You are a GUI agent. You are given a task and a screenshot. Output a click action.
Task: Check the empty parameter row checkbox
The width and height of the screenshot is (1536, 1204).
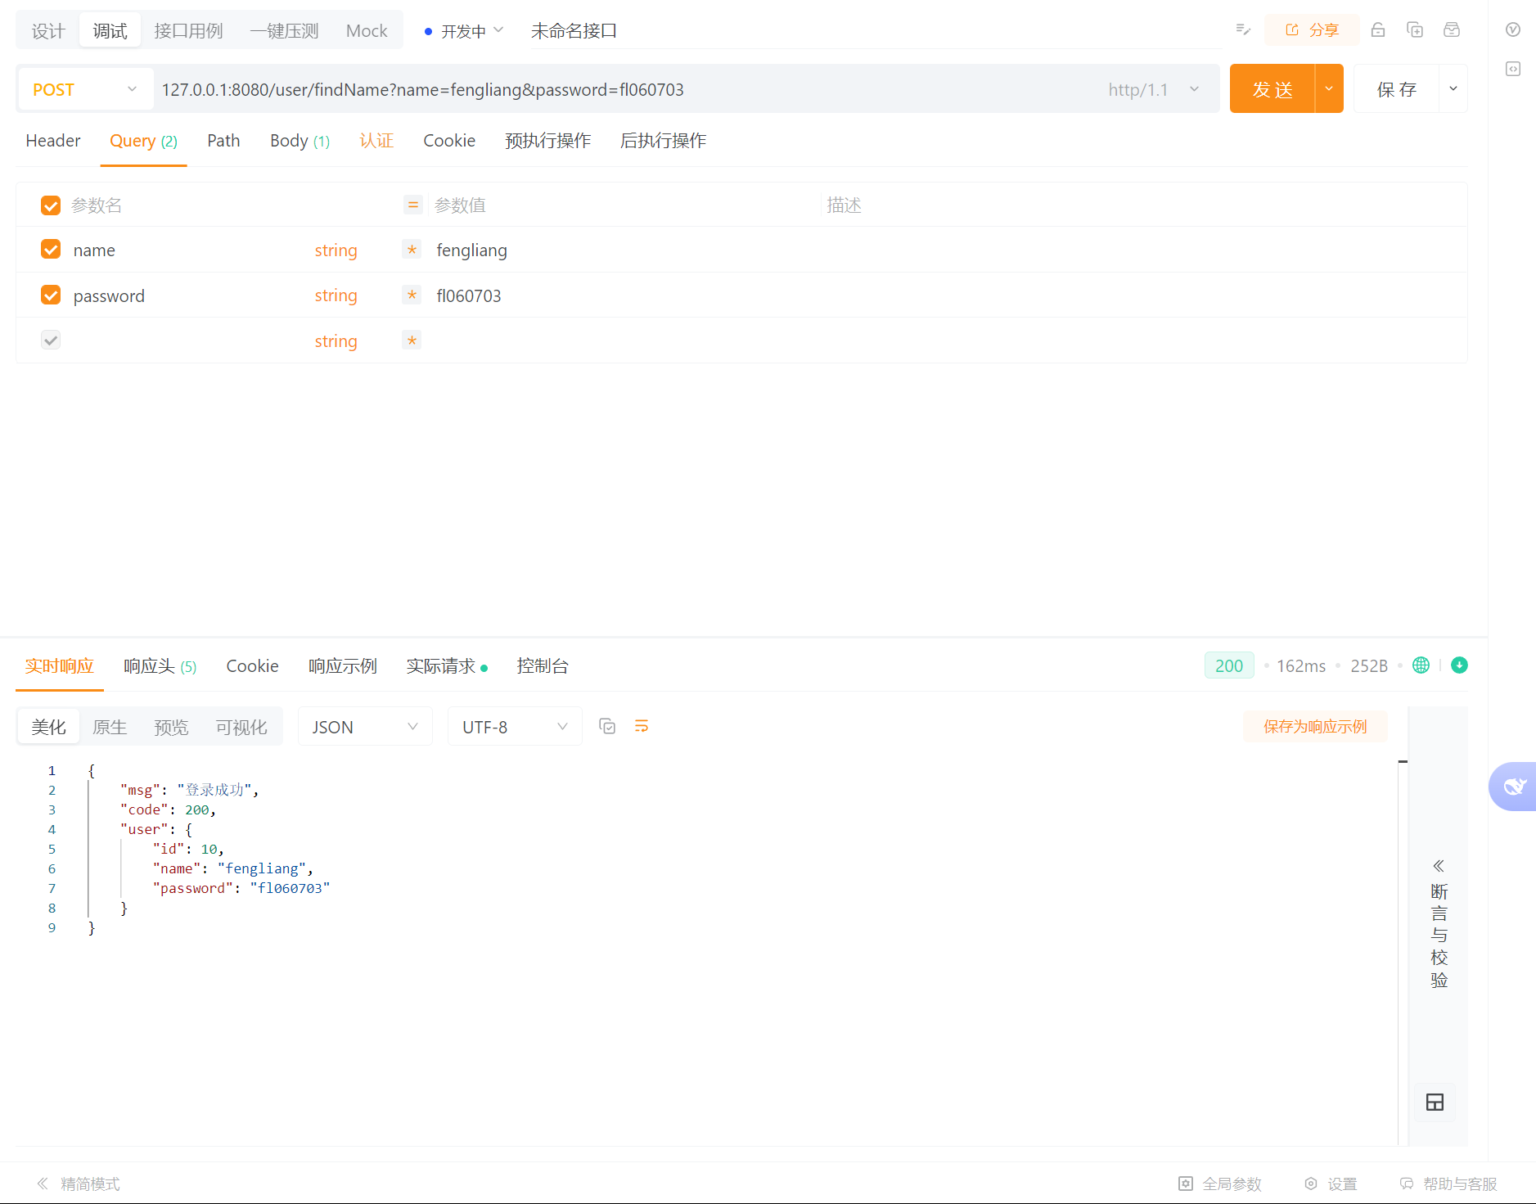coord(51,340)
